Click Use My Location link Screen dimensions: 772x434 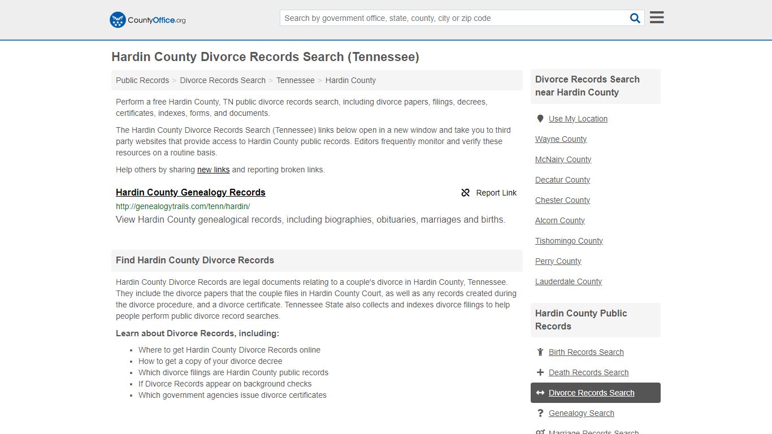pyautogui.click(x=578, y=119)
